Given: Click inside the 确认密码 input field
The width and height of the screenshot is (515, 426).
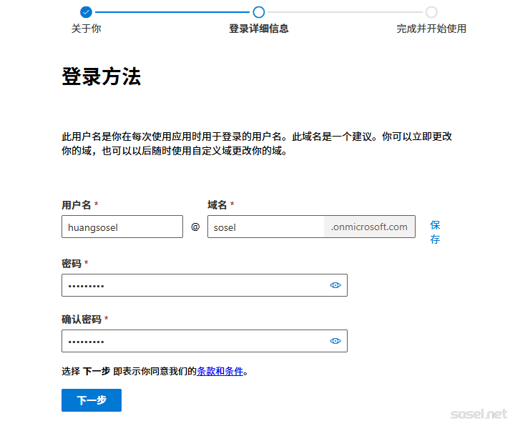Looking at the screenshot, I should pyautogui.click(x=193, y=341).
